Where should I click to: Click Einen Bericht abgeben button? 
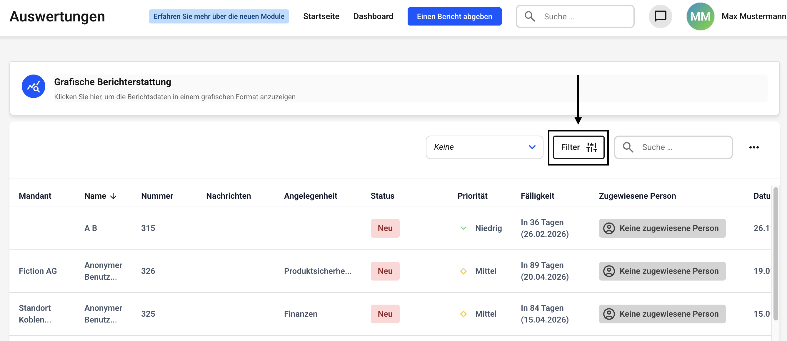coord(454,16)
